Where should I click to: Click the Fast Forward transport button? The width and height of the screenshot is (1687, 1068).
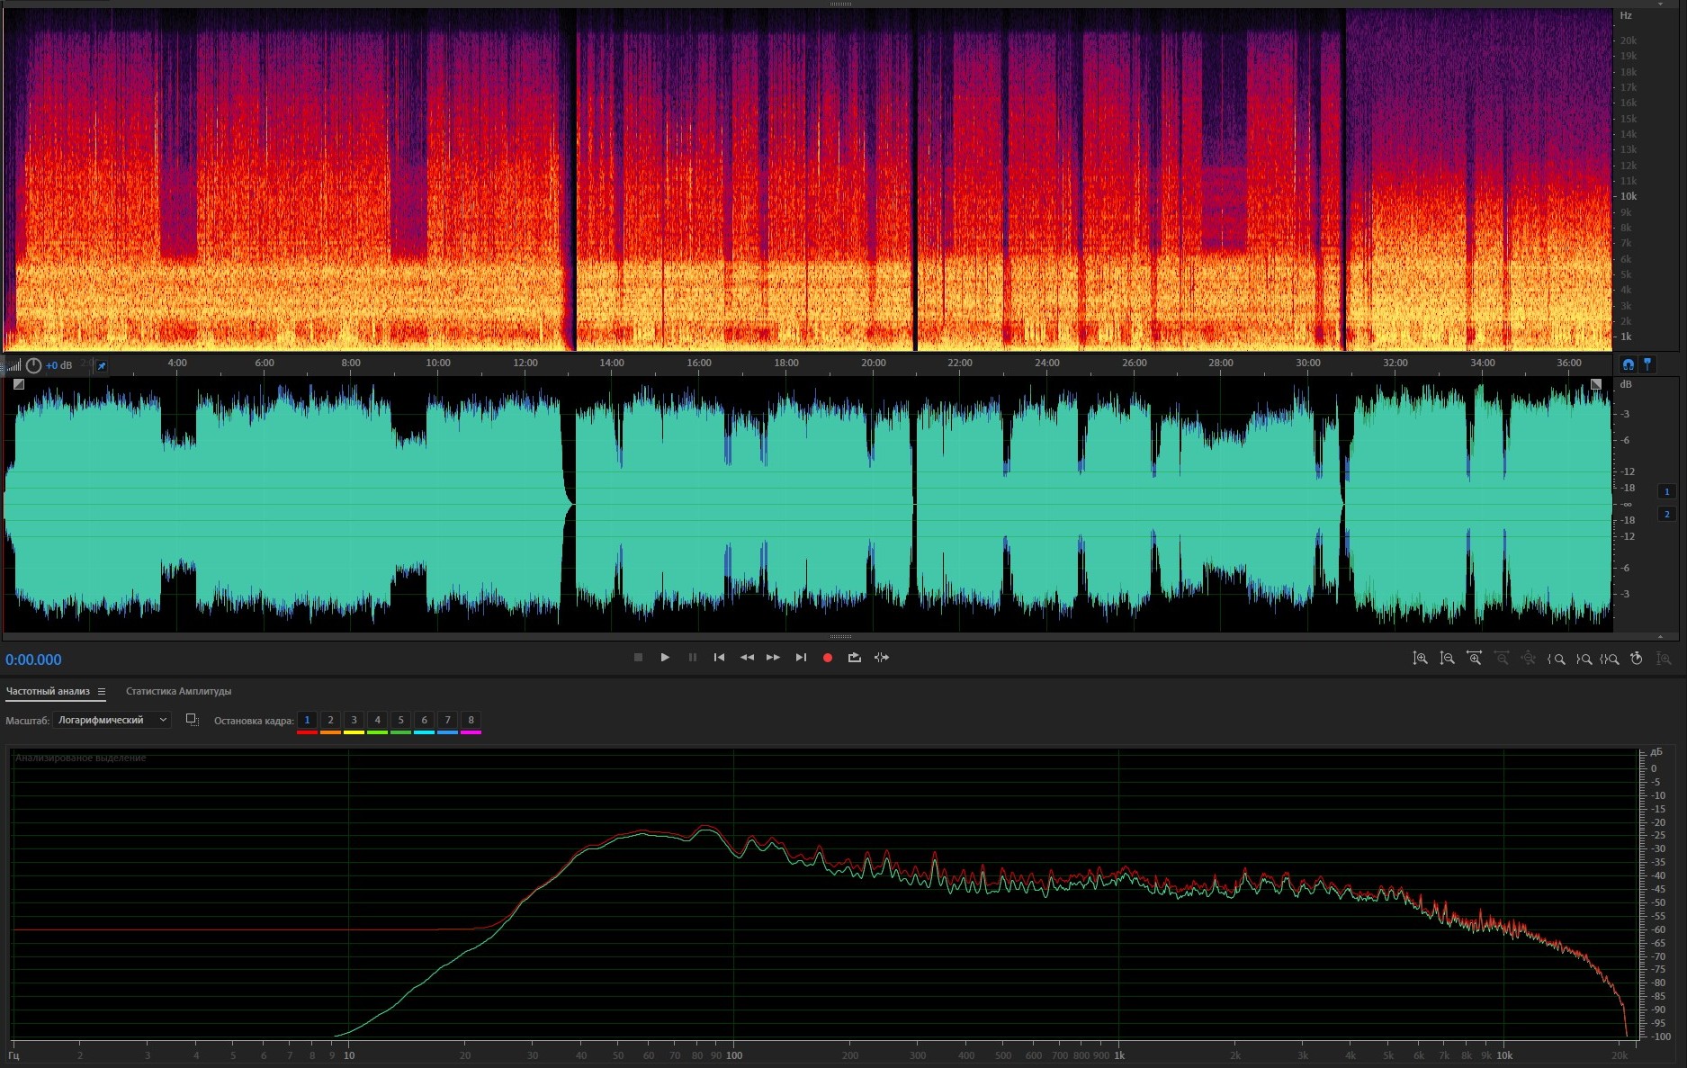click(773, 658)
